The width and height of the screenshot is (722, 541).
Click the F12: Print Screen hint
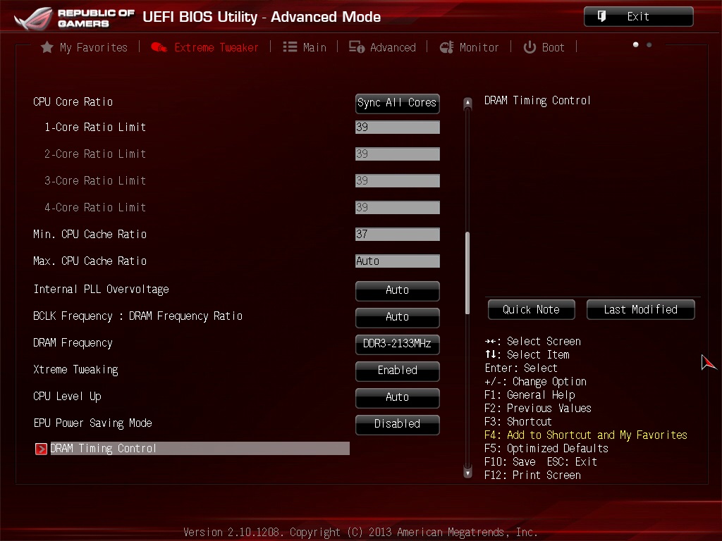point(532,475)
